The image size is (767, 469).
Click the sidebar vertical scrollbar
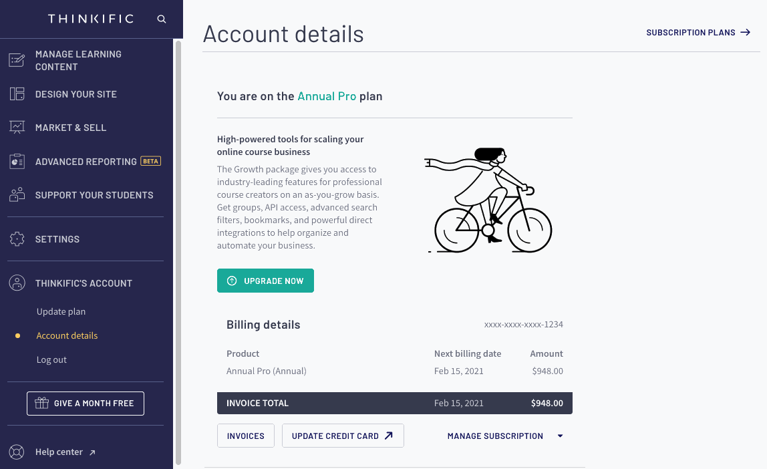coord(178,253)
